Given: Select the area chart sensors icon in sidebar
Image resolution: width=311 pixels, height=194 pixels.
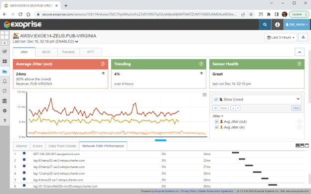Looking at the screenshot, I should click(x=4, y=71).
